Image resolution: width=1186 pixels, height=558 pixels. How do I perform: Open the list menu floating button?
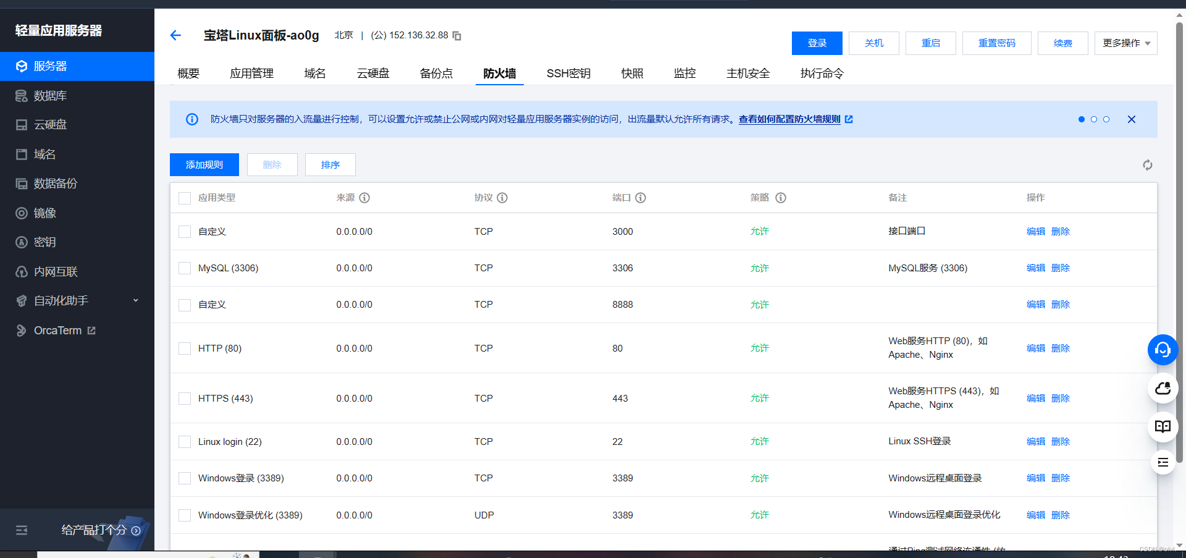point(1163,462)
